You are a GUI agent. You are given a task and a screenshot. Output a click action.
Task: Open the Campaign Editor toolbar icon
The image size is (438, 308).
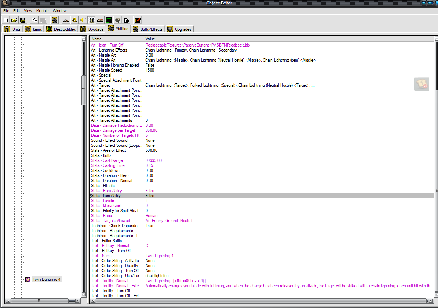coord(100,20)
